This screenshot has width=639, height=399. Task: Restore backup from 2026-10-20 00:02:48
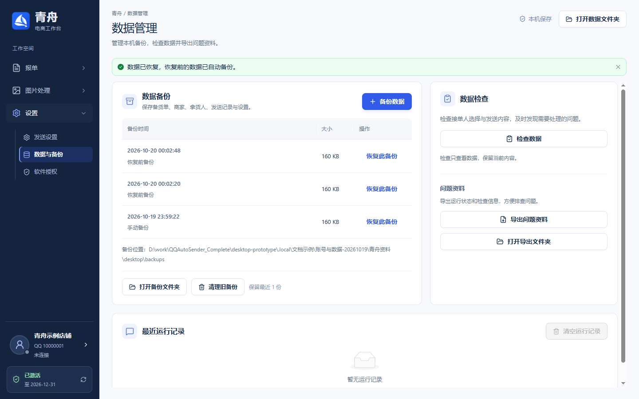click(x=382, y=156)
